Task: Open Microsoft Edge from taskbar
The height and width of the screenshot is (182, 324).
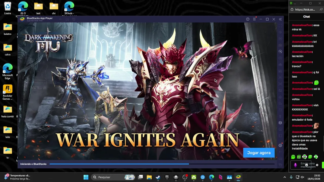Action: pyautogui.click(x=212, y=177)
